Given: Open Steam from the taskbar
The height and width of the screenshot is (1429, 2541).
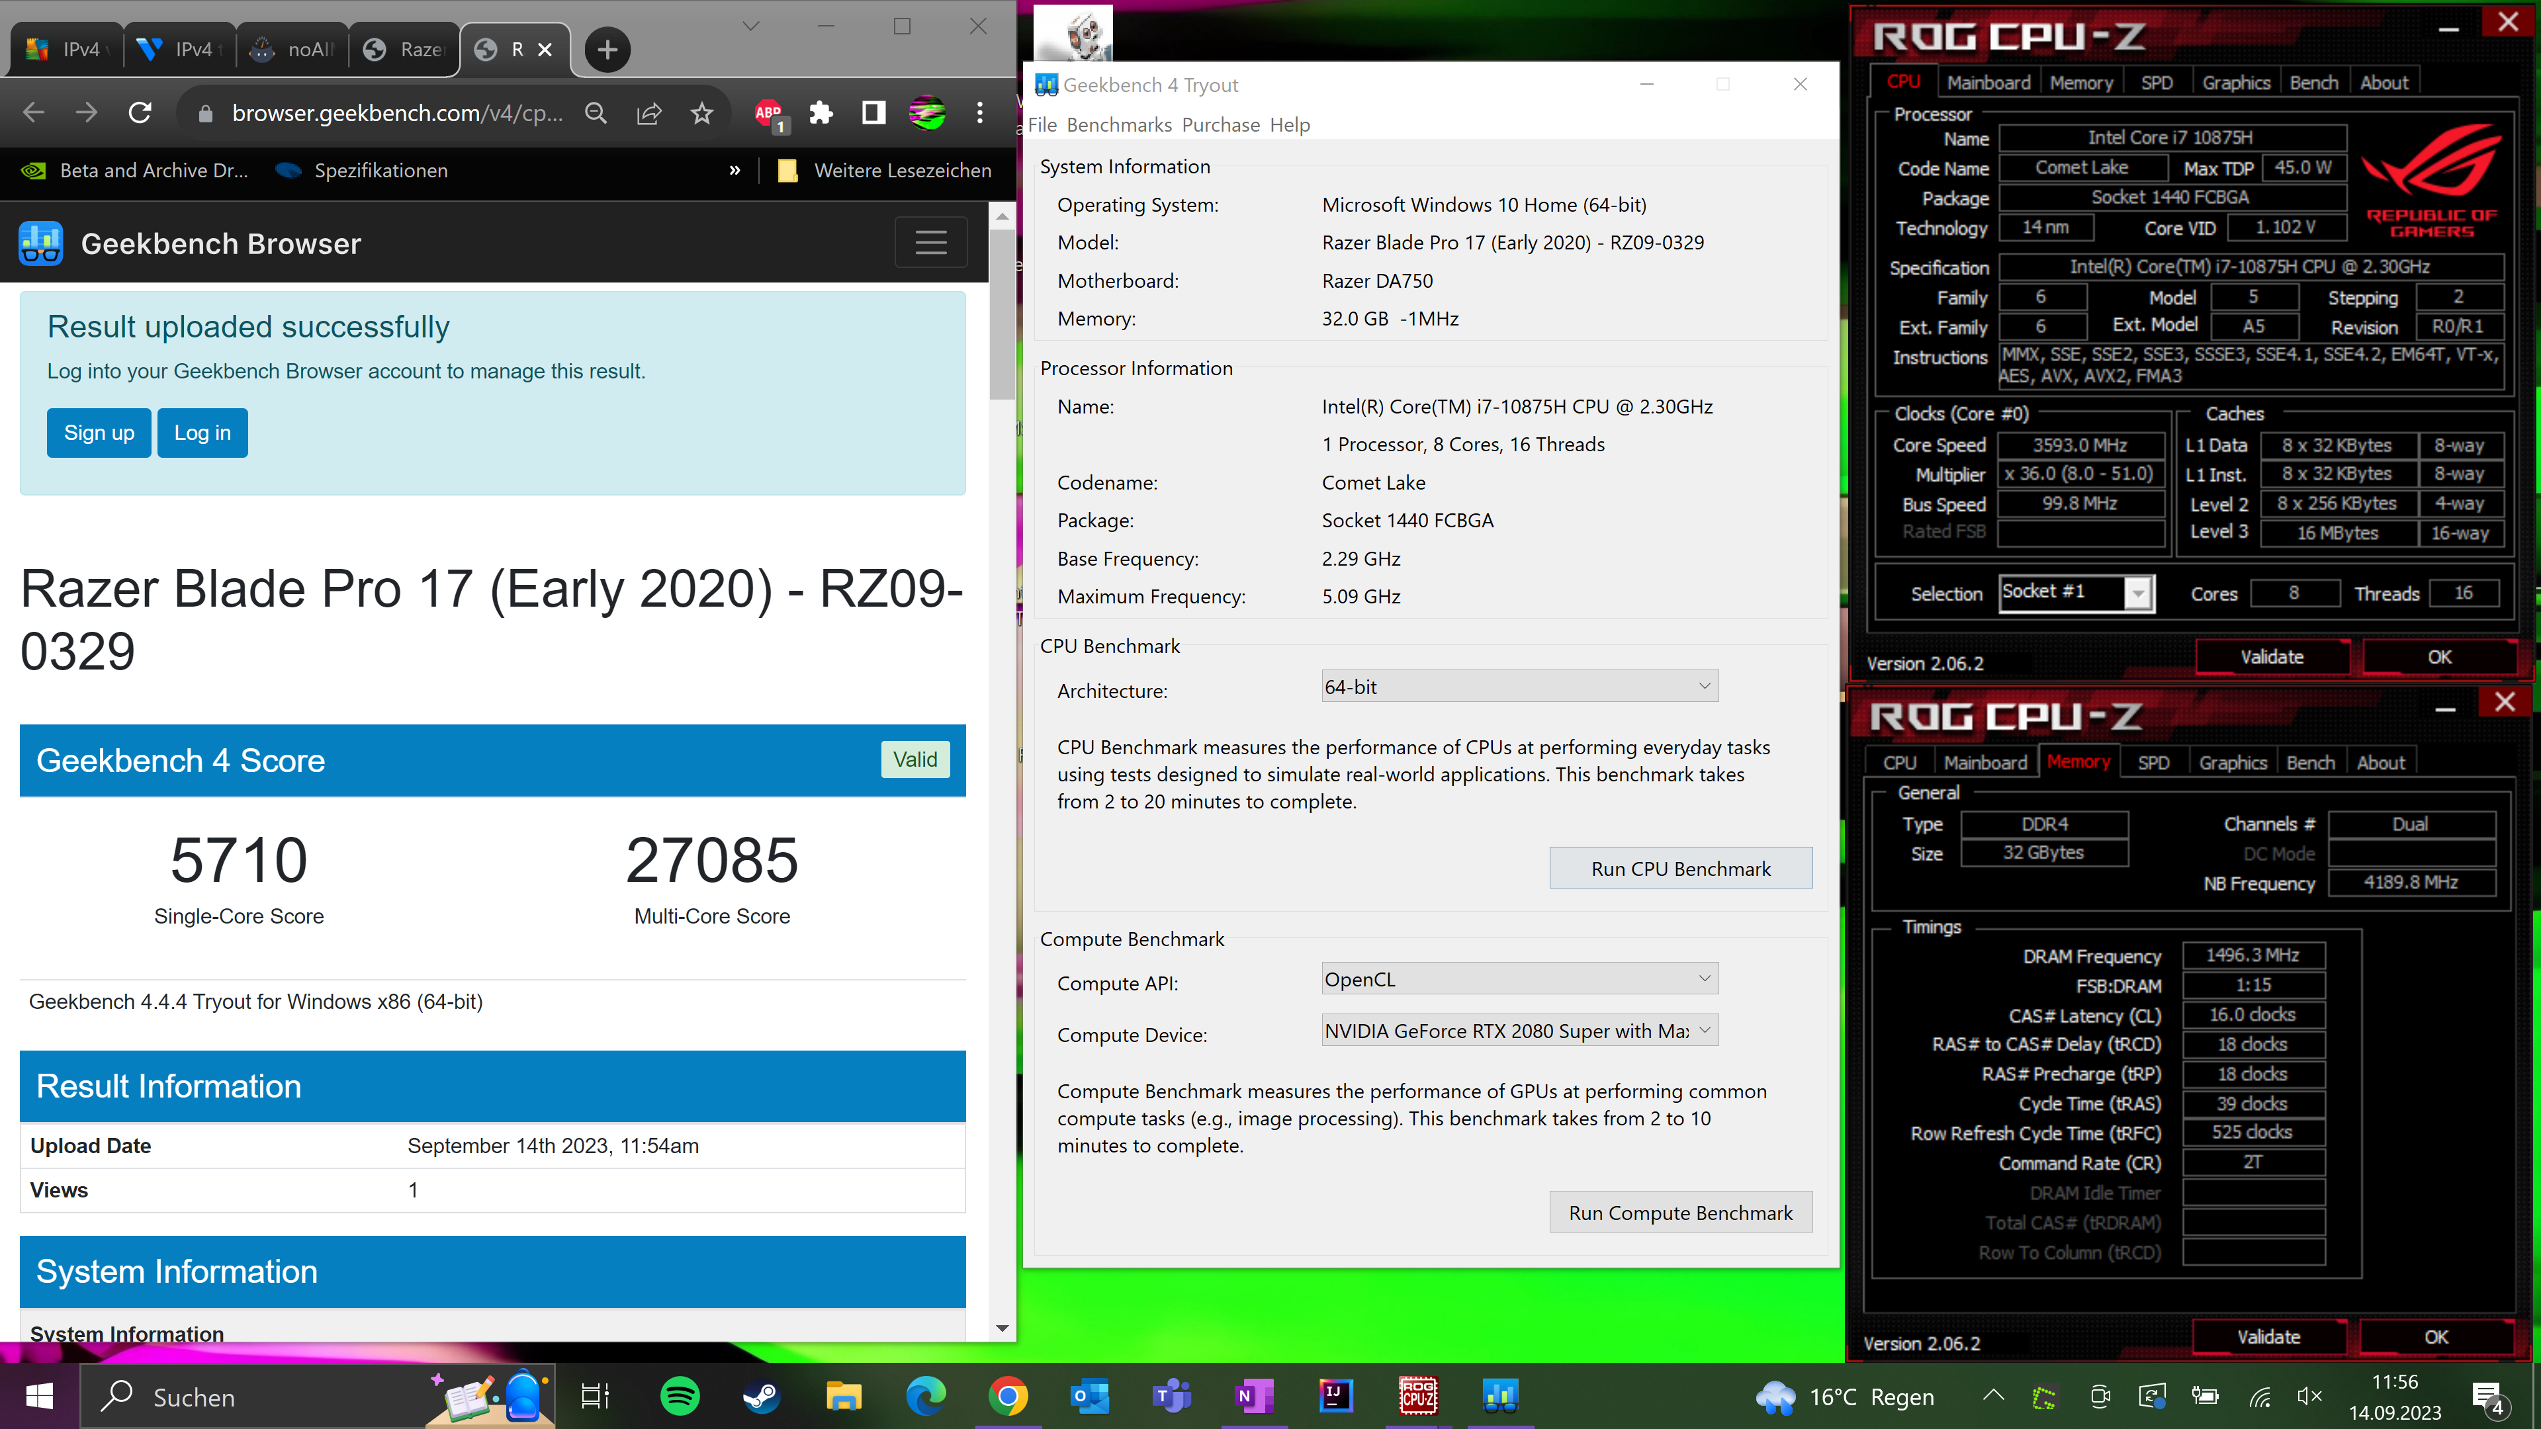Looking at the screenshot, I should [762, 1397].
